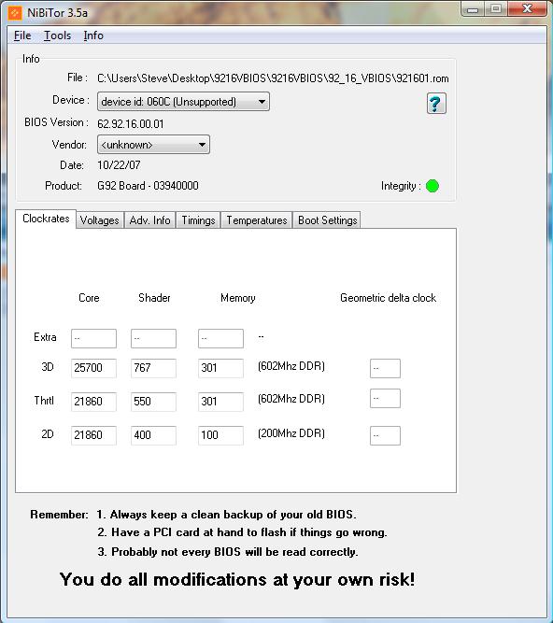Click the Extra Core clock field
Image resolution: width=553 pixels, height=623 pixels.
(x=93, y=338)
